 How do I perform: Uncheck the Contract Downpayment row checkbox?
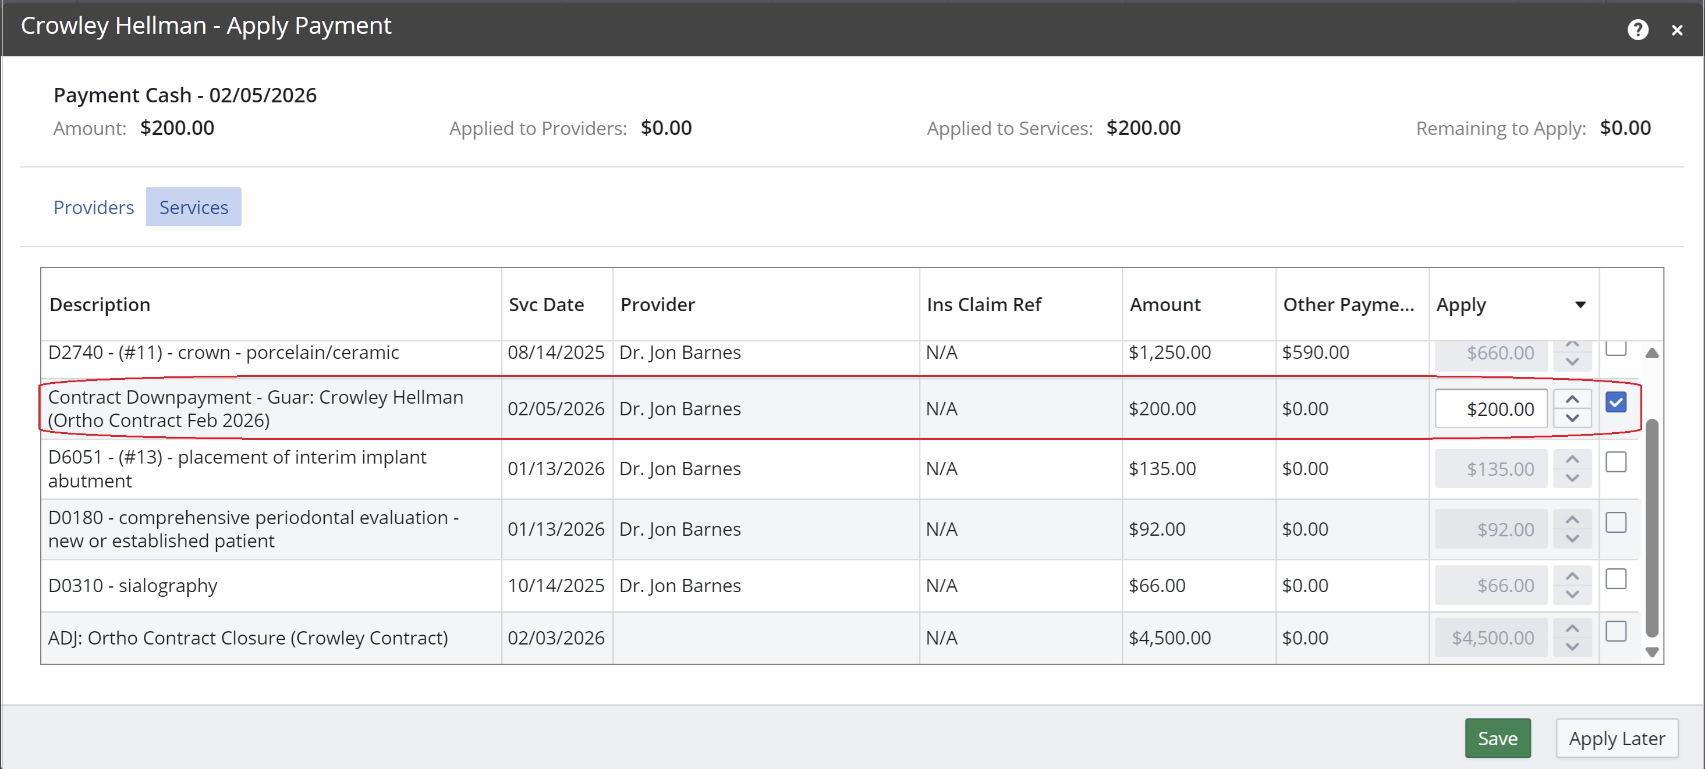(1616, 402)
